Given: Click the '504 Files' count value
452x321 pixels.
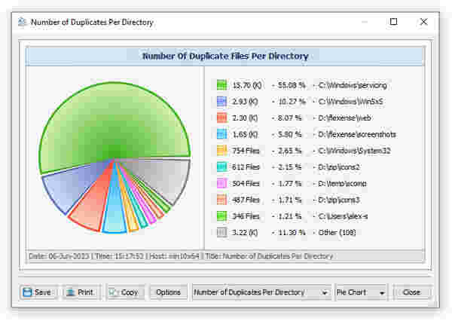Looking at the screenshot, I should (246, 183).
